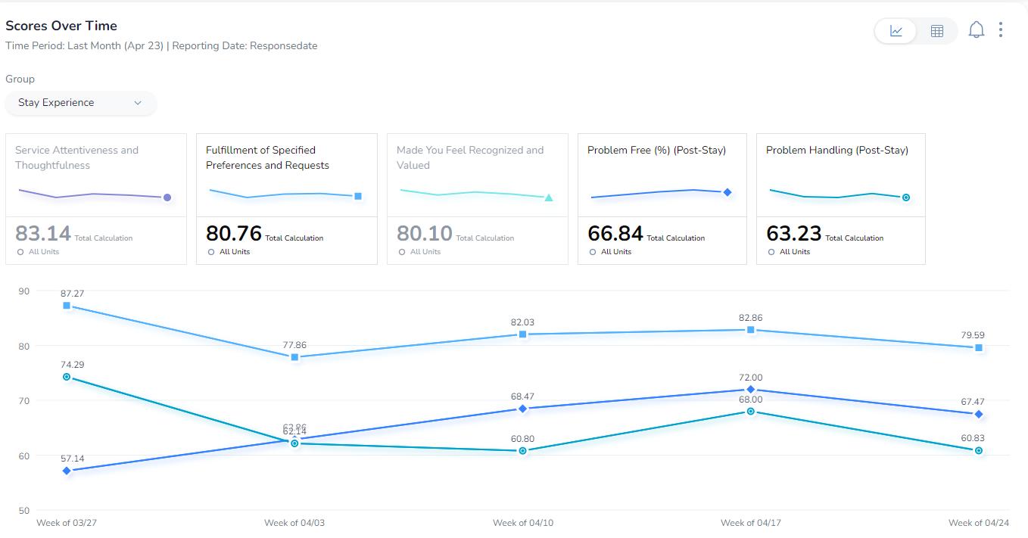Click square marker on Fulfillment sparkline
The height and width of the screenshot is (538, 1028).
point(358,196)
